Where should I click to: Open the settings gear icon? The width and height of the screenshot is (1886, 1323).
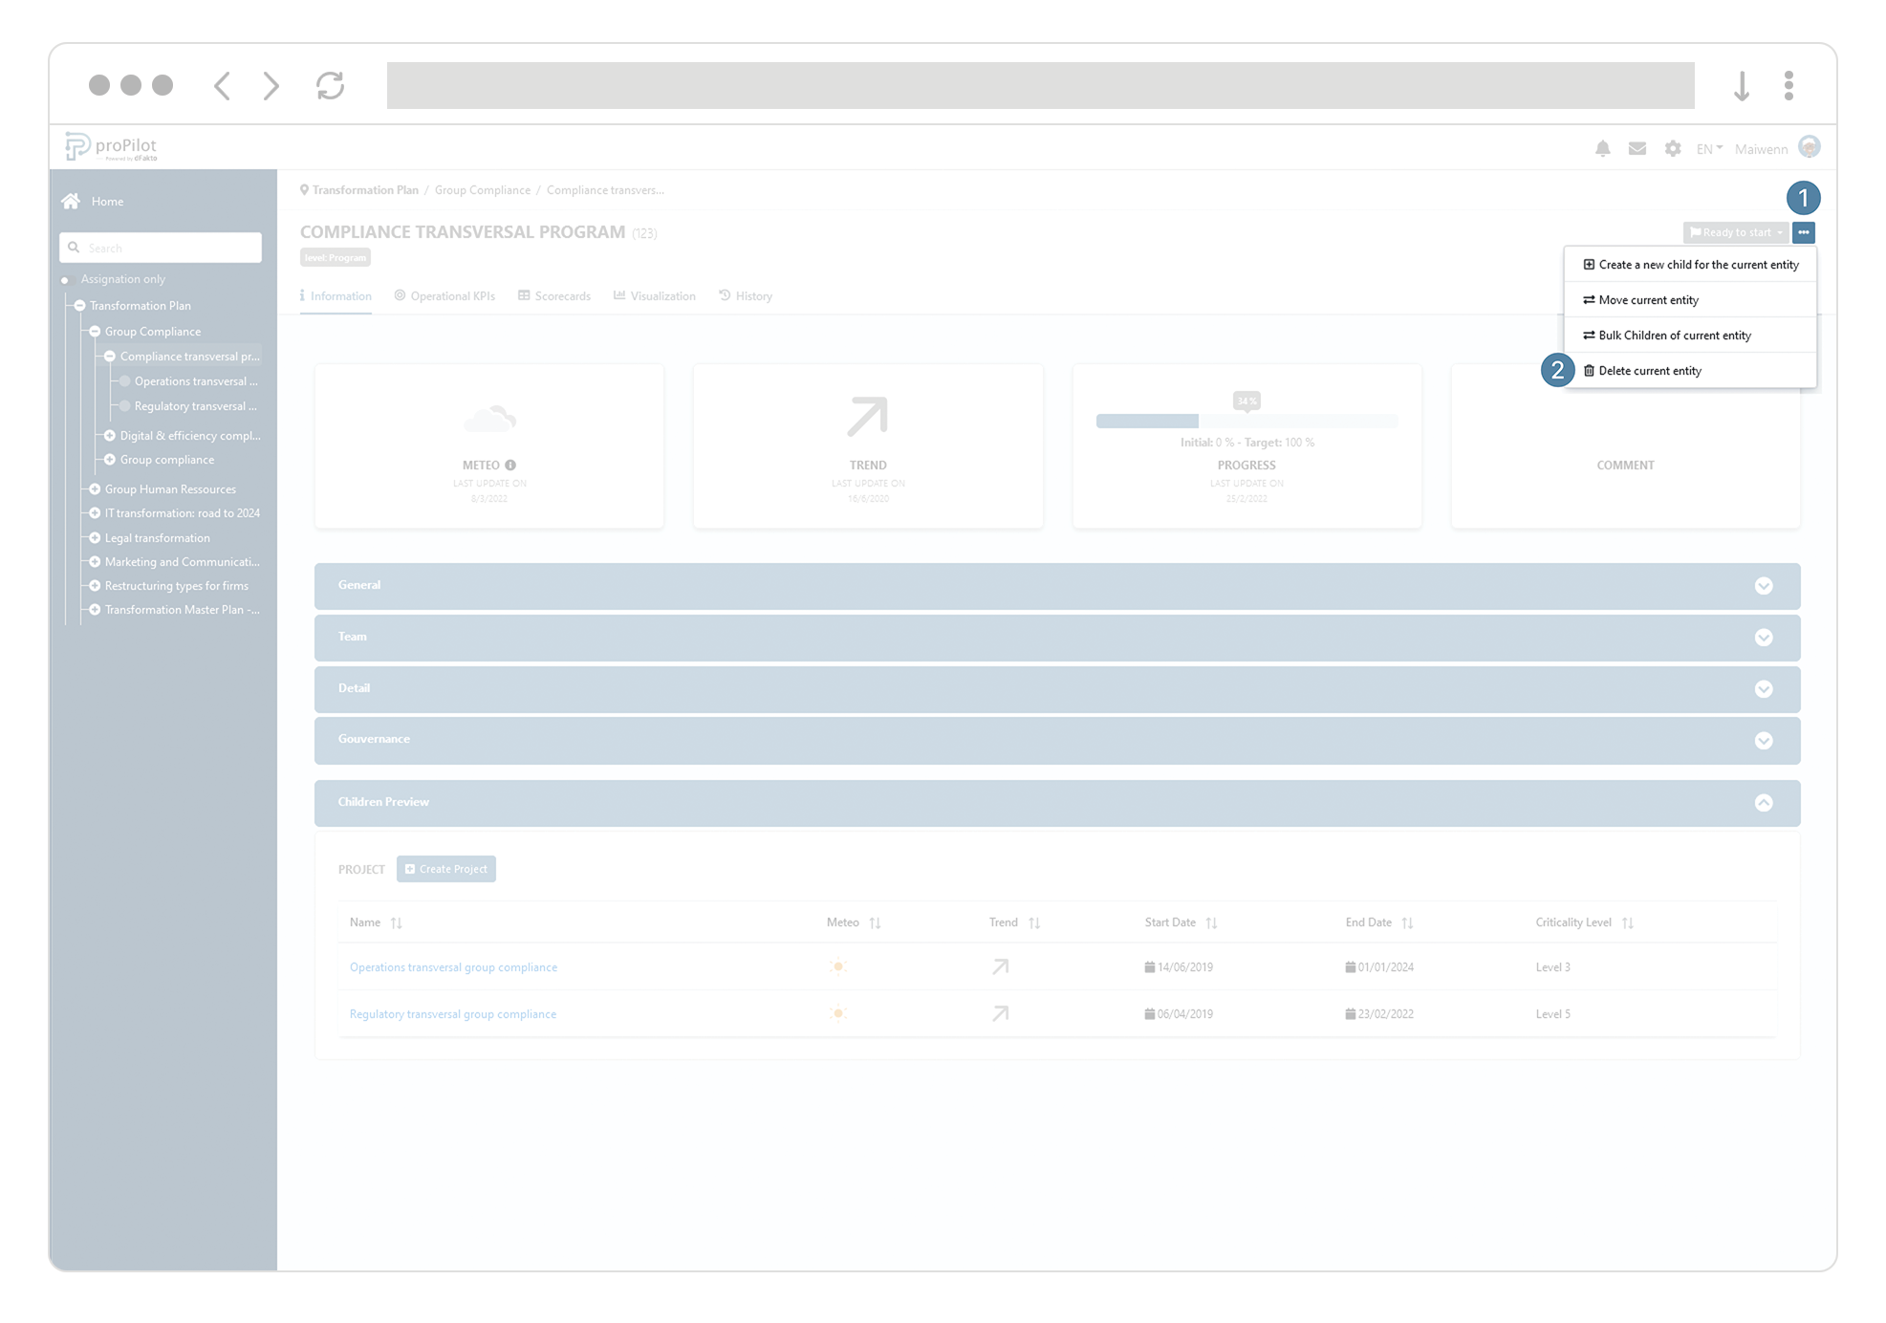1673,148
